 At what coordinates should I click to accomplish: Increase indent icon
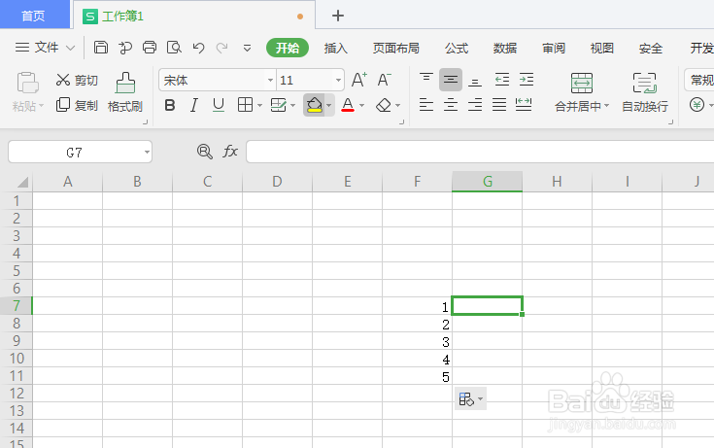click(x=527, y=80)
